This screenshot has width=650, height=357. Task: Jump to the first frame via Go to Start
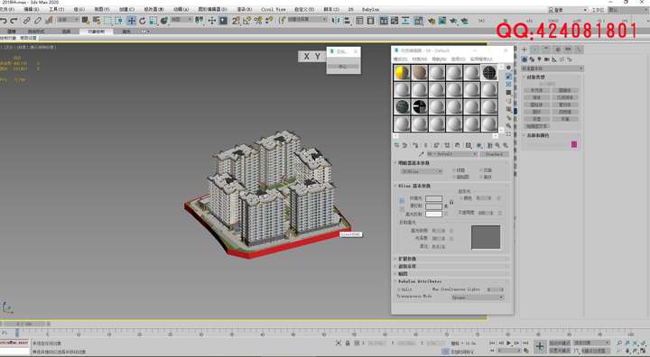tap(493, 343)
